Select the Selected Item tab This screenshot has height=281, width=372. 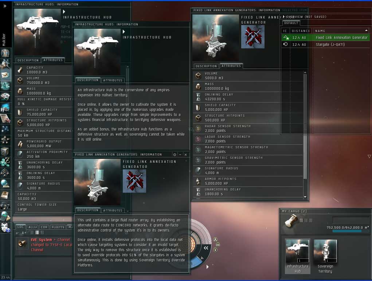[294, 10]
